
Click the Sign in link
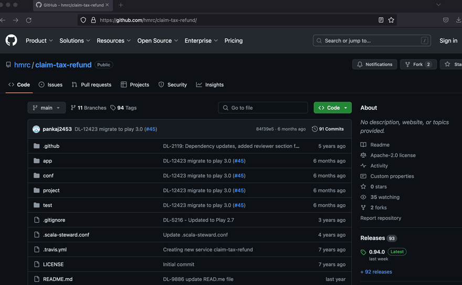click(448, 40)
